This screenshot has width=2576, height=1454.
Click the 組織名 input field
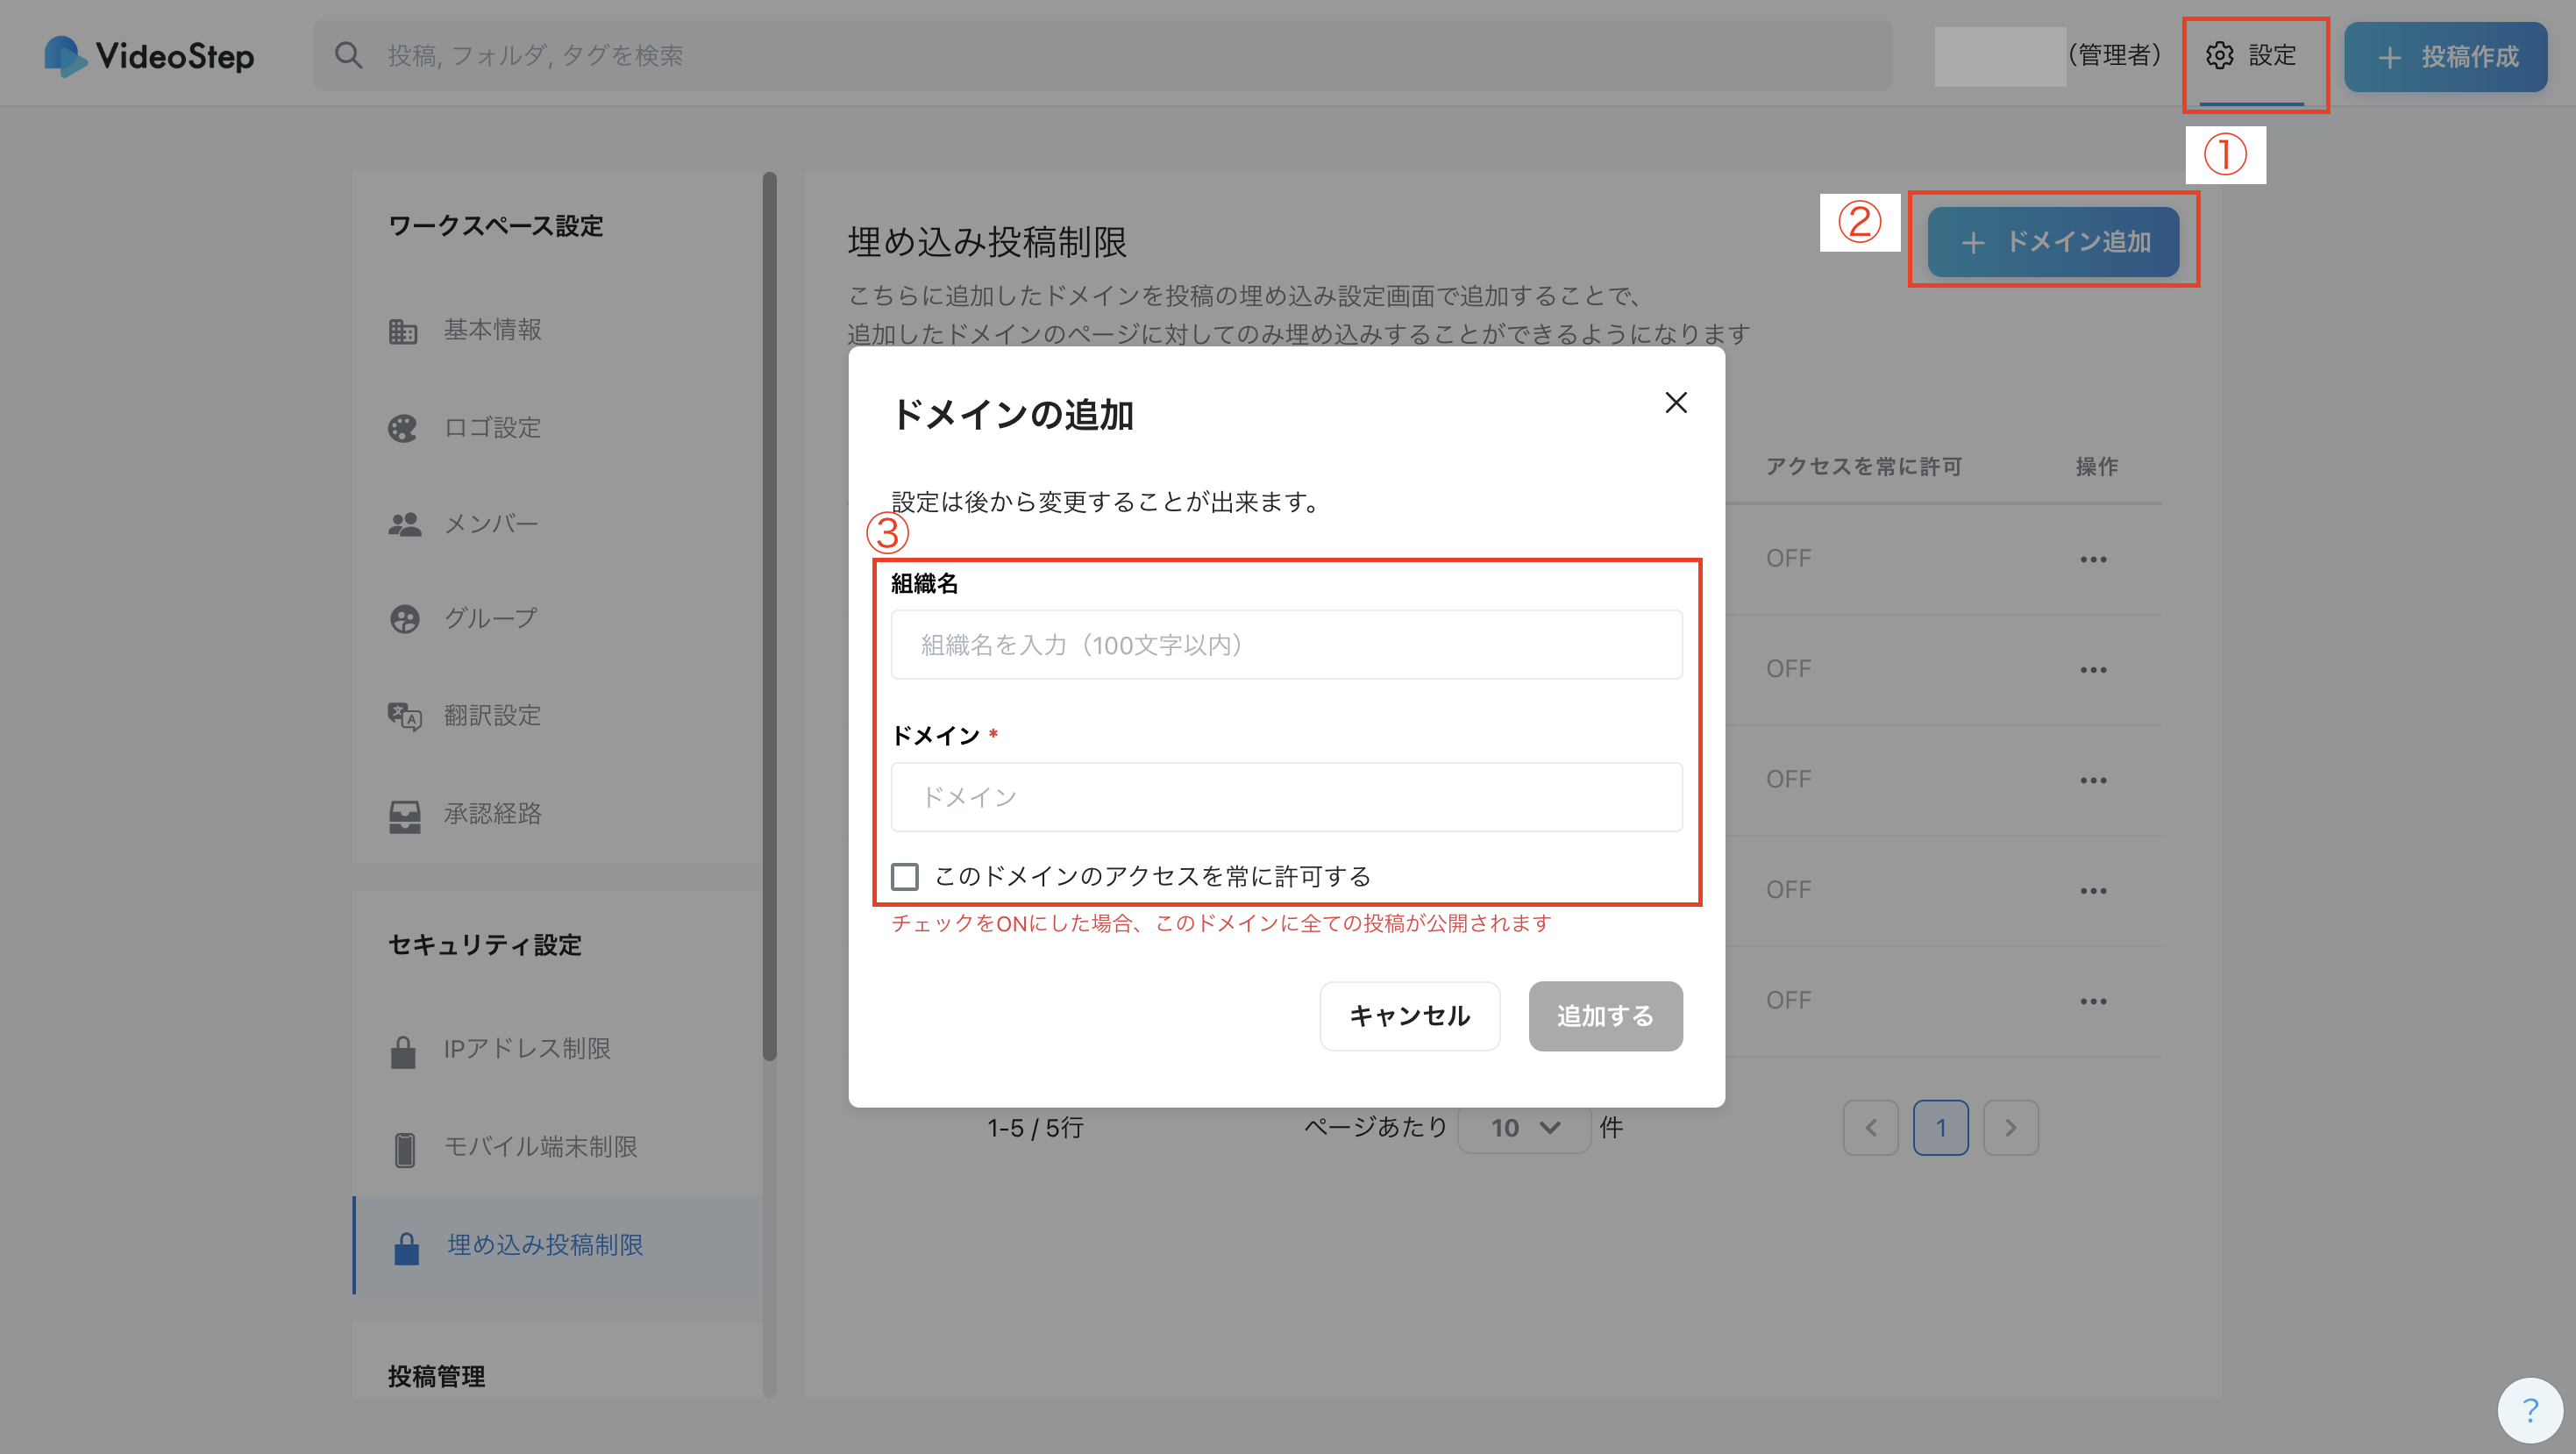coord(1286,645)
